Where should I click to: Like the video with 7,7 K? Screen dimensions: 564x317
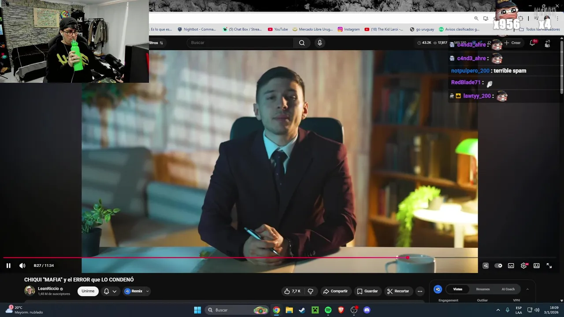point(293,291)
